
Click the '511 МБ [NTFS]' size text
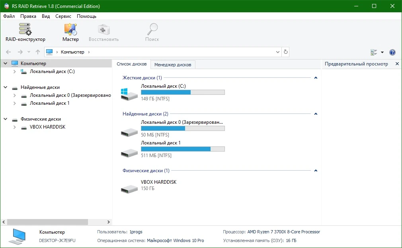pyautogui.click(x=156, y=156)
